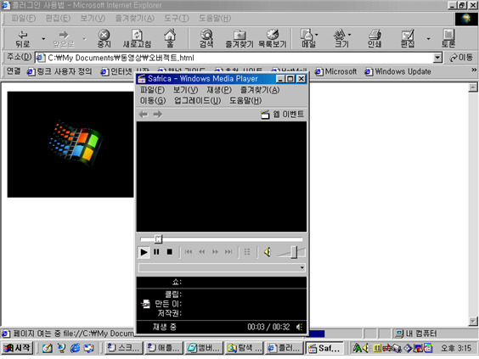Click the Windows Update link in links bar
Image resolution: width=479 pixels, height=359 pixels.
[x=397, y=72]
